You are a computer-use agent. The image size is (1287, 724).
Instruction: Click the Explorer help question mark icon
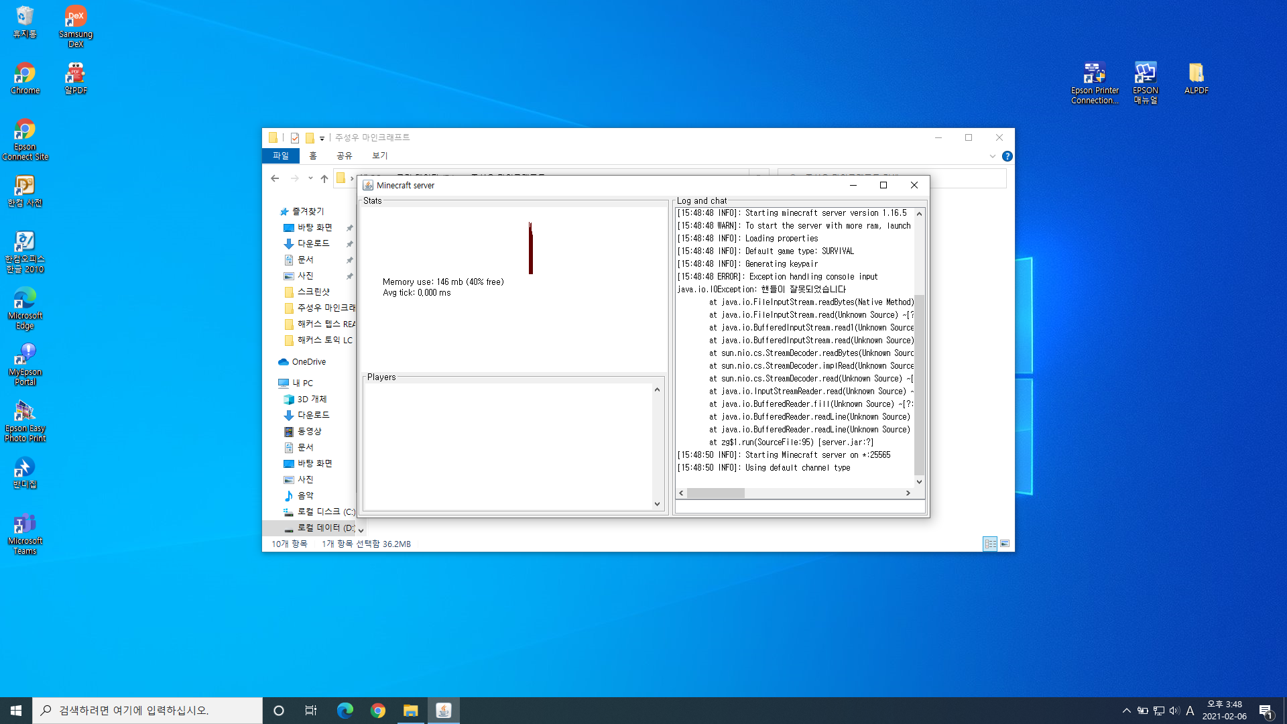coord(1007,156)
